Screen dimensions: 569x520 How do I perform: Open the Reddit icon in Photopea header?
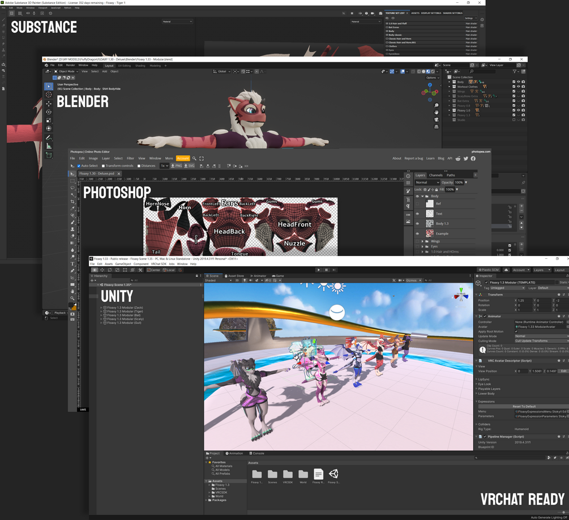coord(458,159)
